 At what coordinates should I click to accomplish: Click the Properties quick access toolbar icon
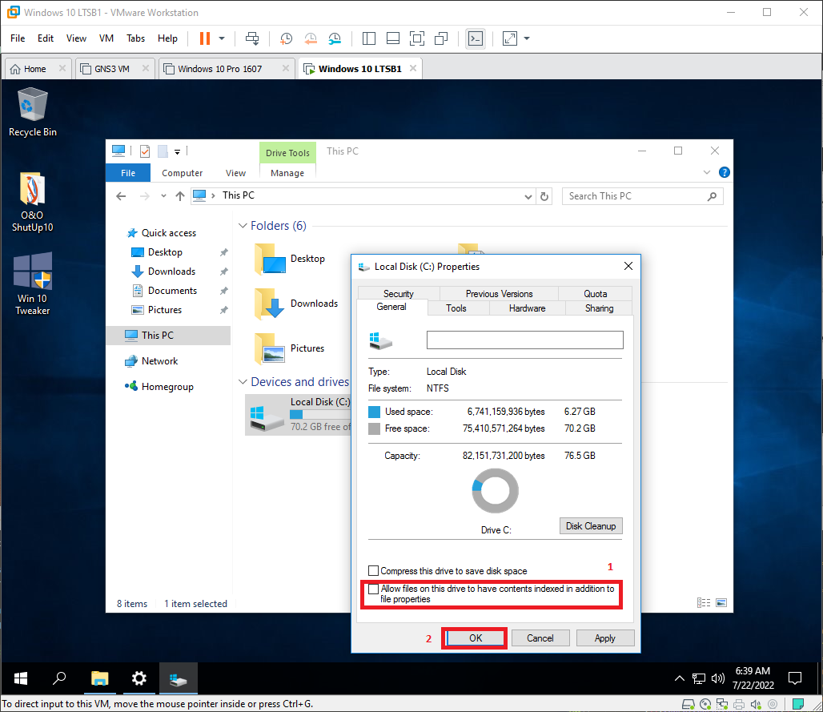pos(145,151)
